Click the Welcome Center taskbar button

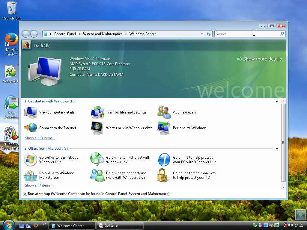pos(72,226)
